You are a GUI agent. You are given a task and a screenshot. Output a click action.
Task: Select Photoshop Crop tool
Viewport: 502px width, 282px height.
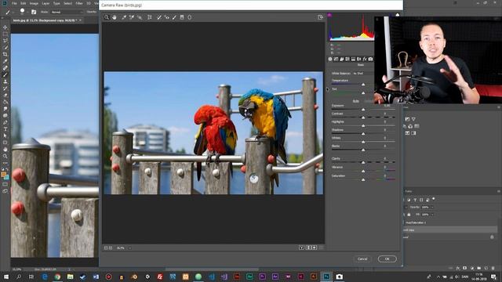(x=5, y=54)
